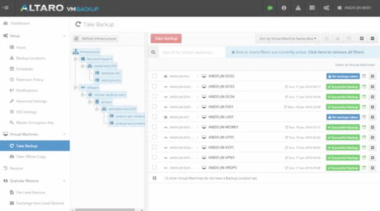
Task: Open File Level Restore page
Action: tap(30, 193)
